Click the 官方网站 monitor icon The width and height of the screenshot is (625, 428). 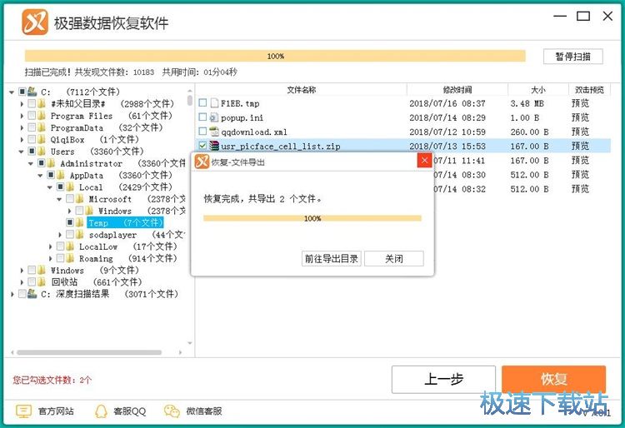coord(23,411)
